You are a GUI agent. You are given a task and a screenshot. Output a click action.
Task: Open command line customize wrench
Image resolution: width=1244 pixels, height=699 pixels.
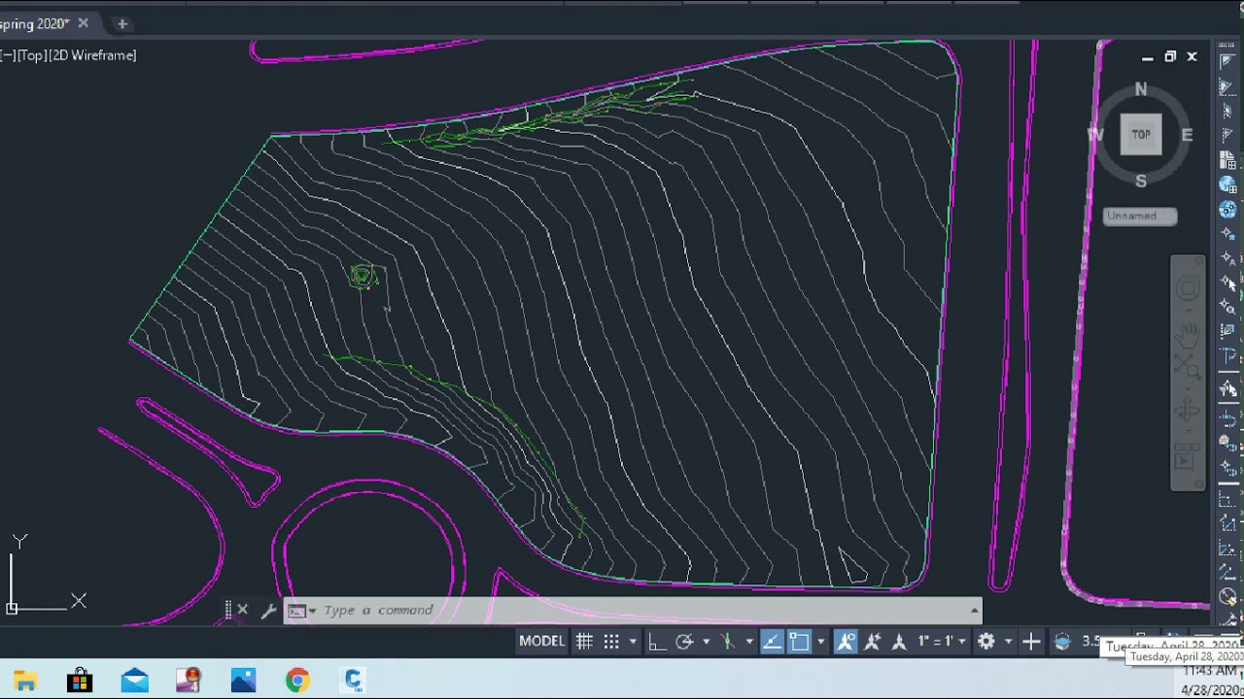268,611
